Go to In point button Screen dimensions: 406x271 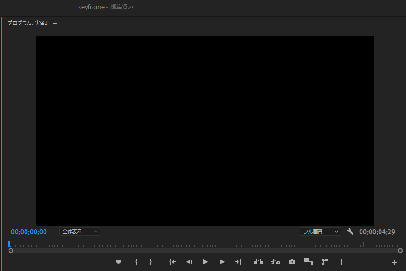point(172,262)
